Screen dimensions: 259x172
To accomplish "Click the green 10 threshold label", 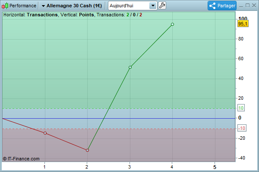I will pos(241,108).
